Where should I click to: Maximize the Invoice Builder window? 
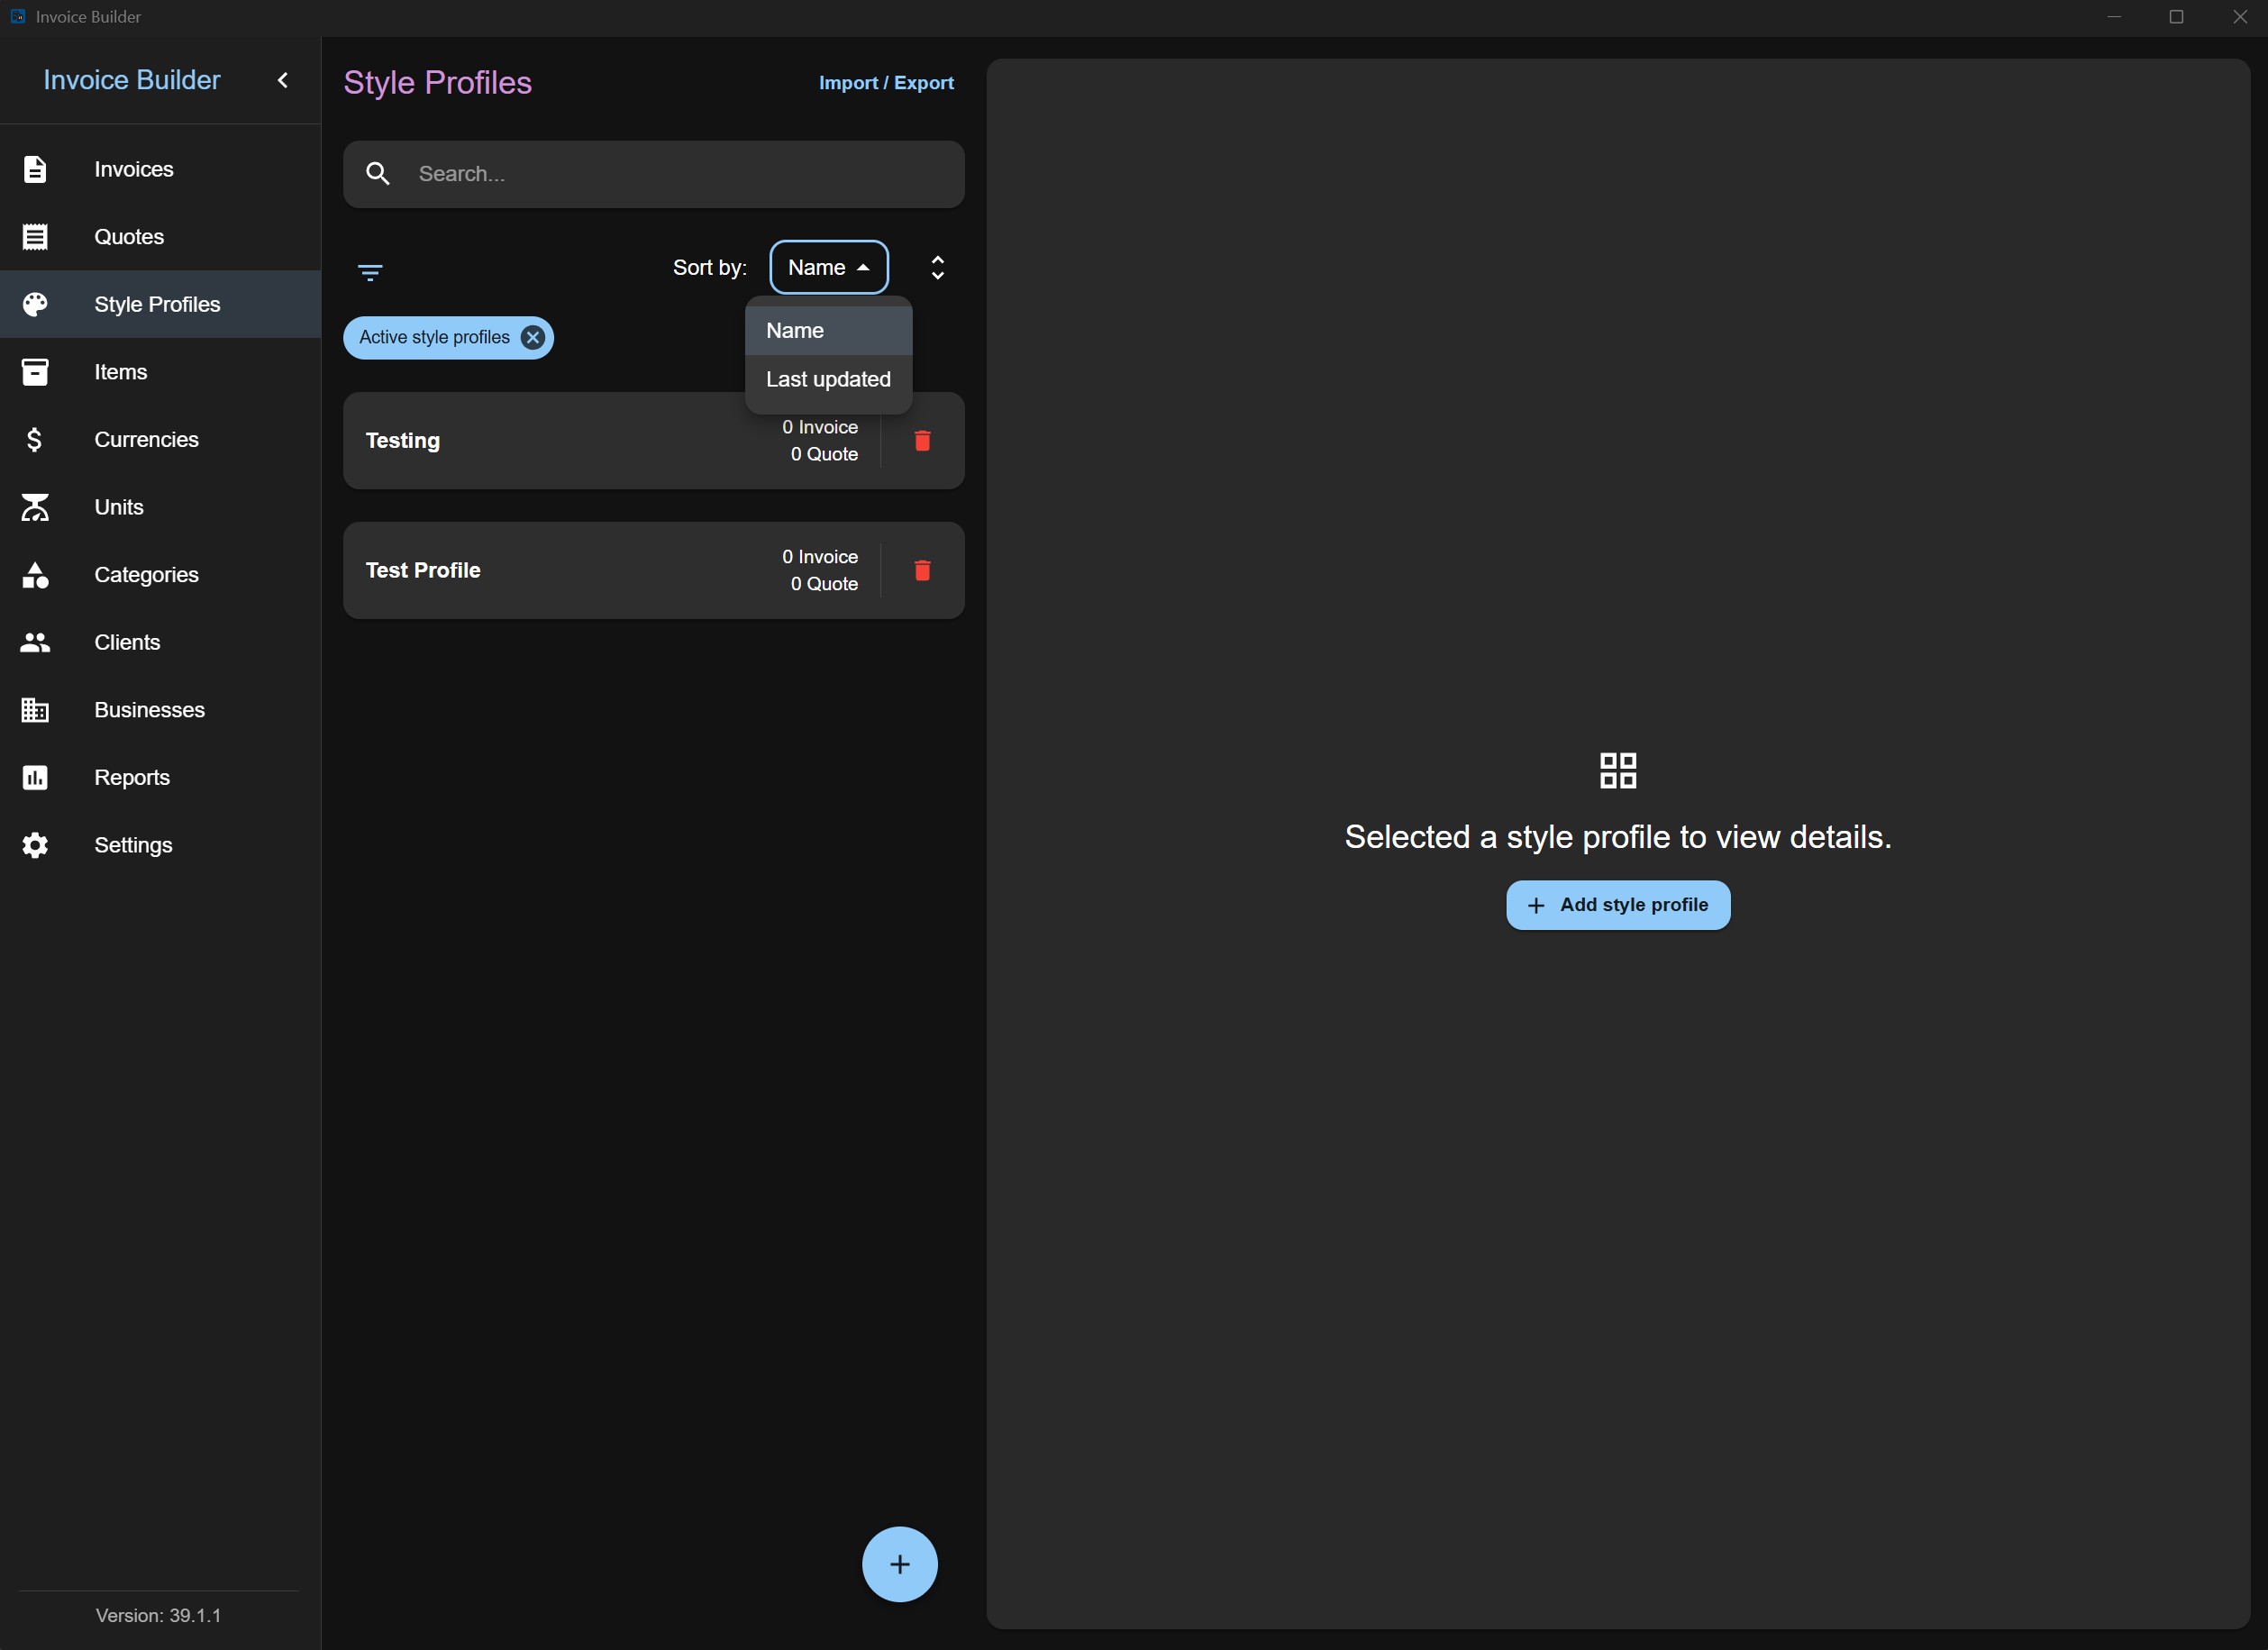coord(2176,17)
